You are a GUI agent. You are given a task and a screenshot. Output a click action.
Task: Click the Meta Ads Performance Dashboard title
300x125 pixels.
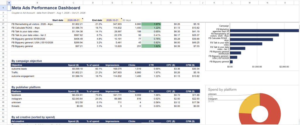46,8
